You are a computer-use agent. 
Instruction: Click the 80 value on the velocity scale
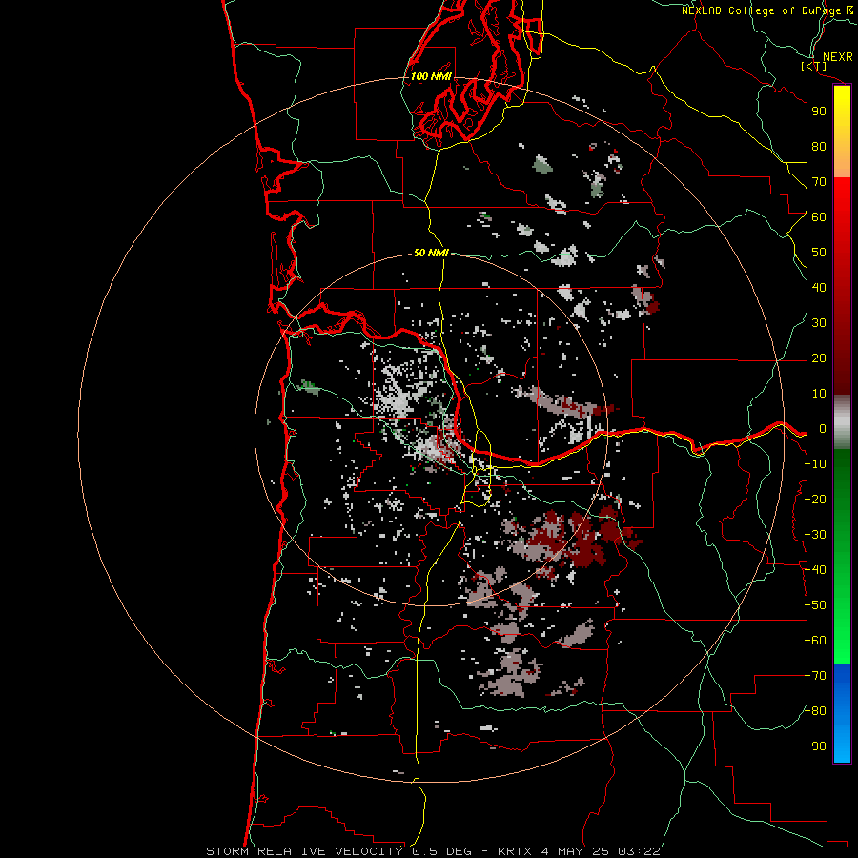coord(819,147)
